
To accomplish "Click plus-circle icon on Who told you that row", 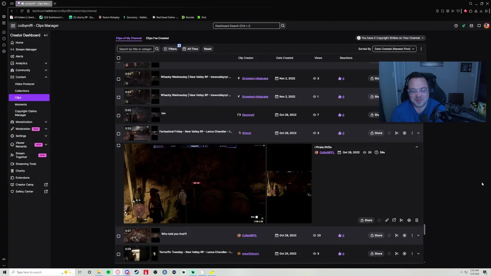I will (x=404, y=235).
